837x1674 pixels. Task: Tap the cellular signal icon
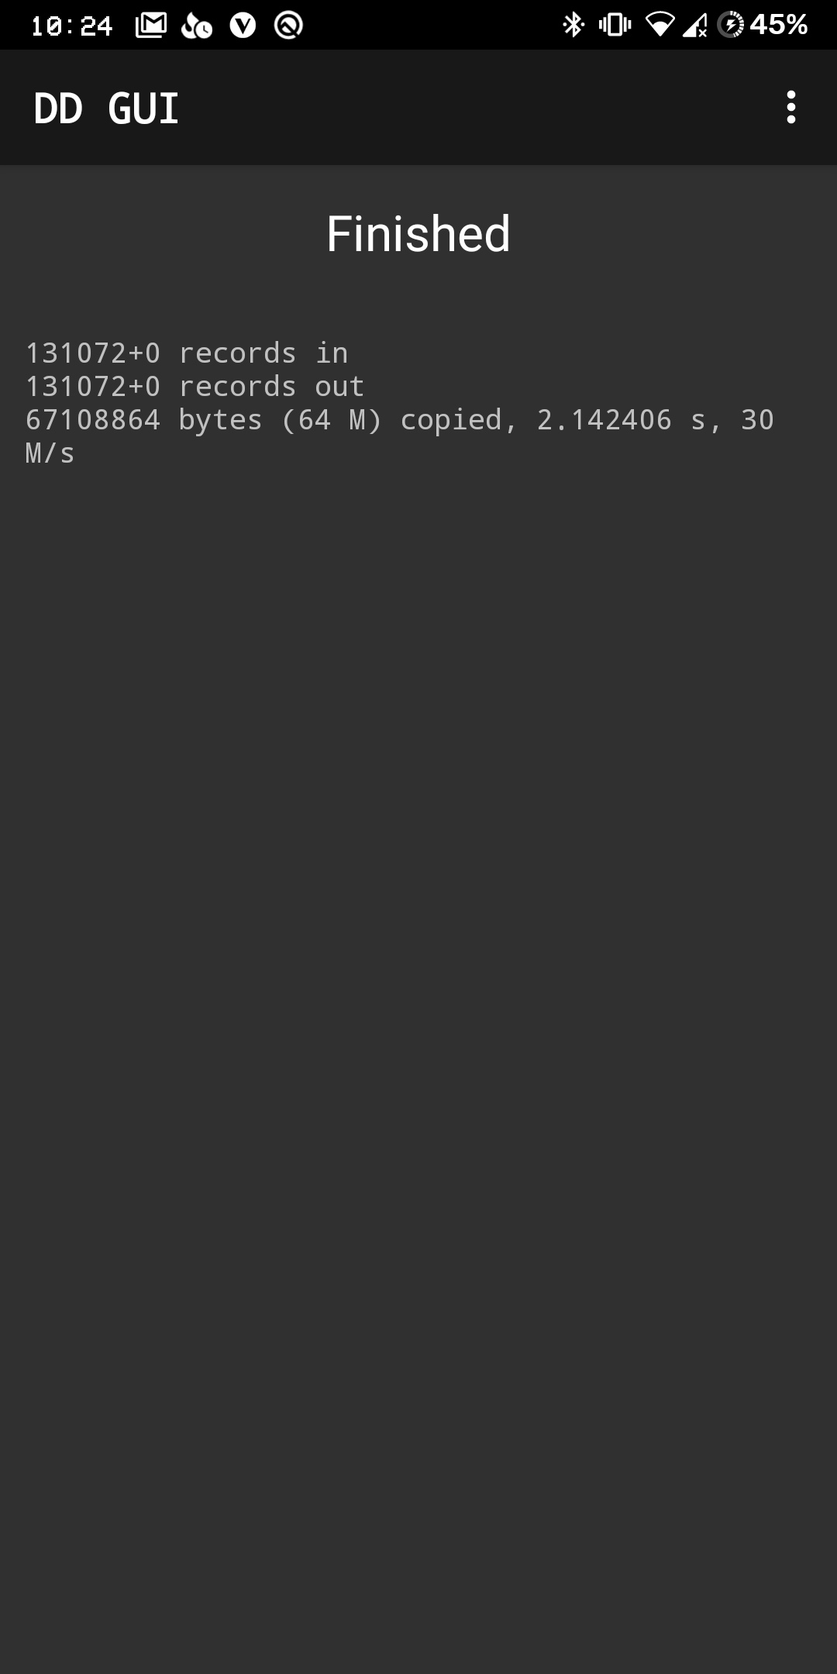click(695, 26)
